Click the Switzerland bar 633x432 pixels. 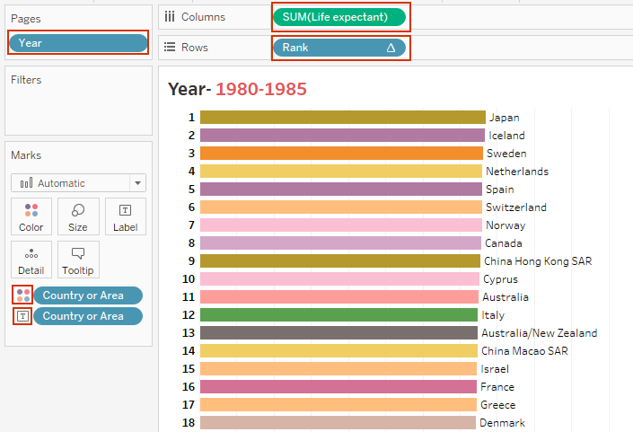pyautogui.click(x=341, y=207)
